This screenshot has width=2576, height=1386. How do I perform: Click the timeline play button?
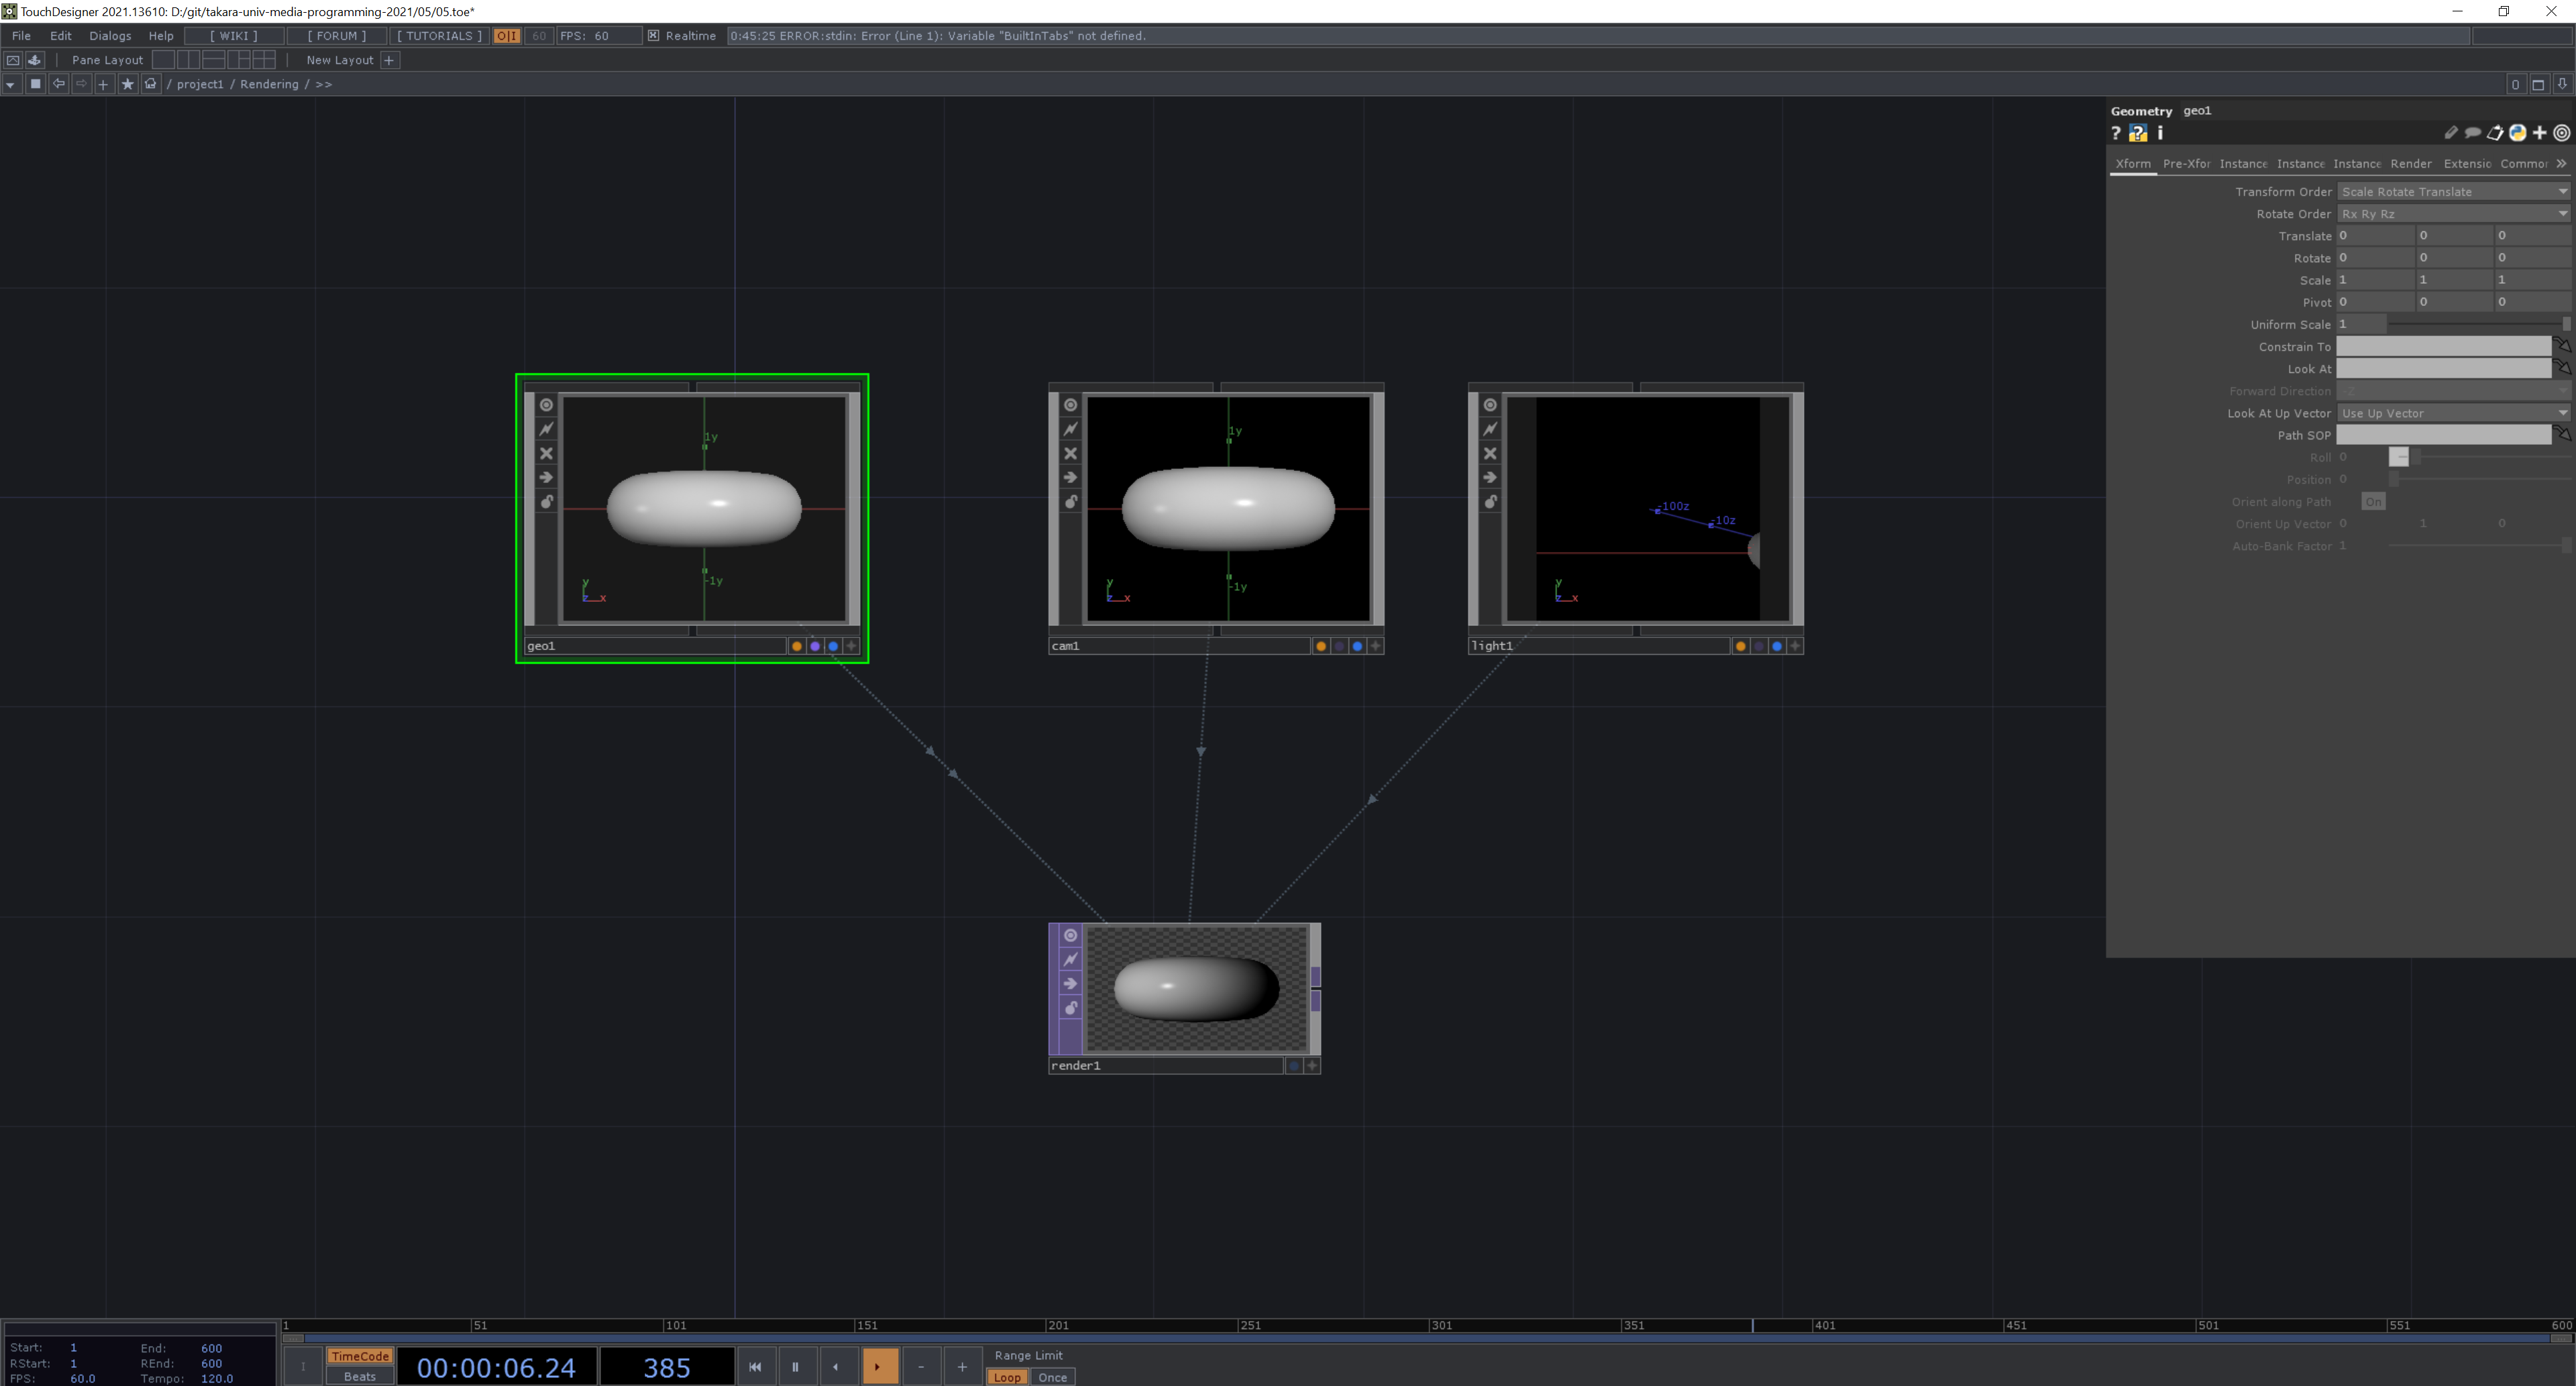[879, 1367]
